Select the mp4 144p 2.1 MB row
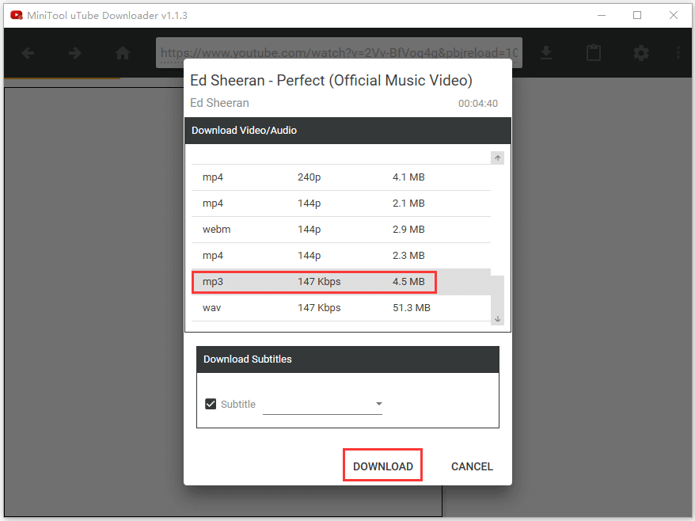695x521 pixels. (341, 203)
